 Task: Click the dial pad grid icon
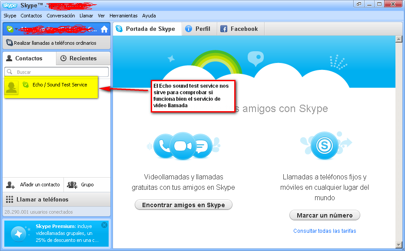pyautogui.click(x=10, y=199)
